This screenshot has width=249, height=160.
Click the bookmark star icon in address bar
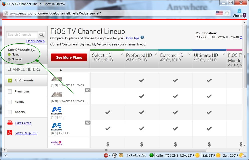tap(227, 13)
